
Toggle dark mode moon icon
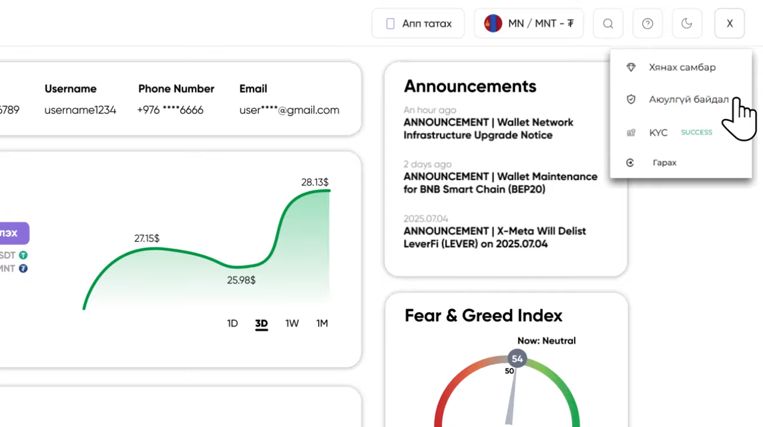pyautogui.click(x=687, y=23)
